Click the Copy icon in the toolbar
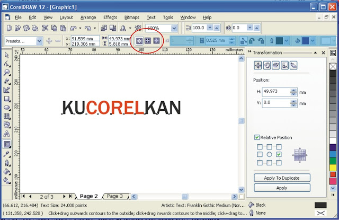Image resolution: width=339 pixels, height=220 pixels. tap(54, 28)
